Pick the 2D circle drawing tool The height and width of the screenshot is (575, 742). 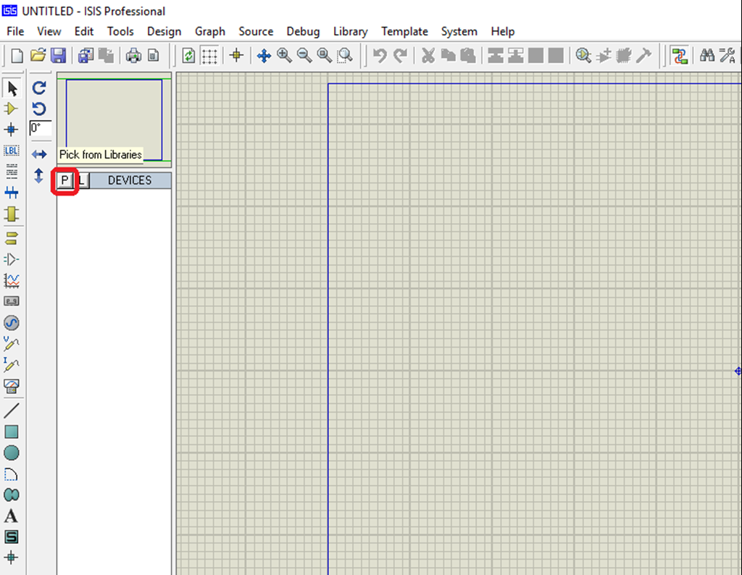click(11, 453)
